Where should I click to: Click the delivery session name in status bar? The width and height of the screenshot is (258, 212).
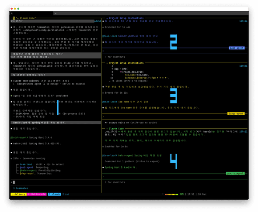point(18,194)
